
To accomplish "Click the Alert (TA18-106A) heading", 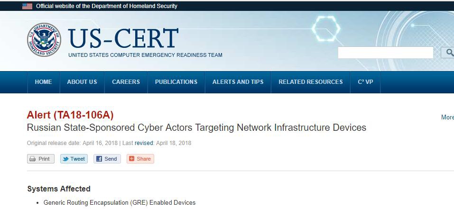I will point(70,115).
